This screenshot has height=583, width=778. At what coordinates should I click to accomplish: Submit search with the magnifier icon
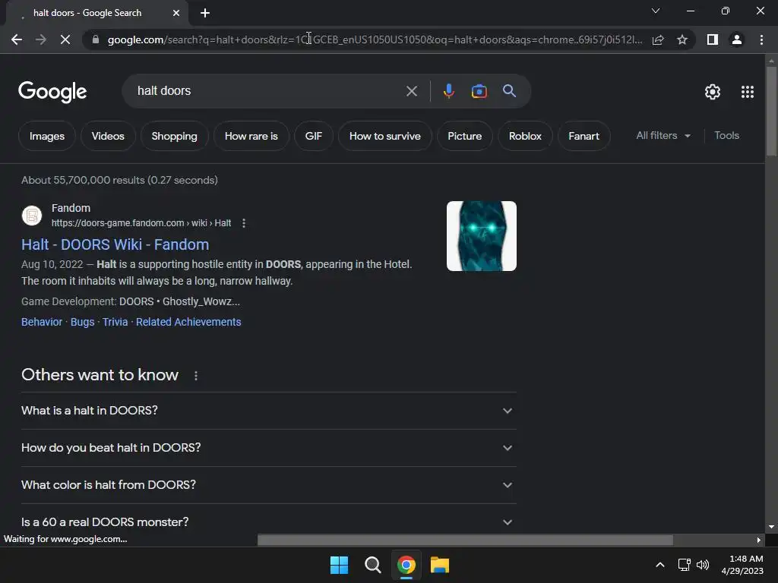click(509, 91)
